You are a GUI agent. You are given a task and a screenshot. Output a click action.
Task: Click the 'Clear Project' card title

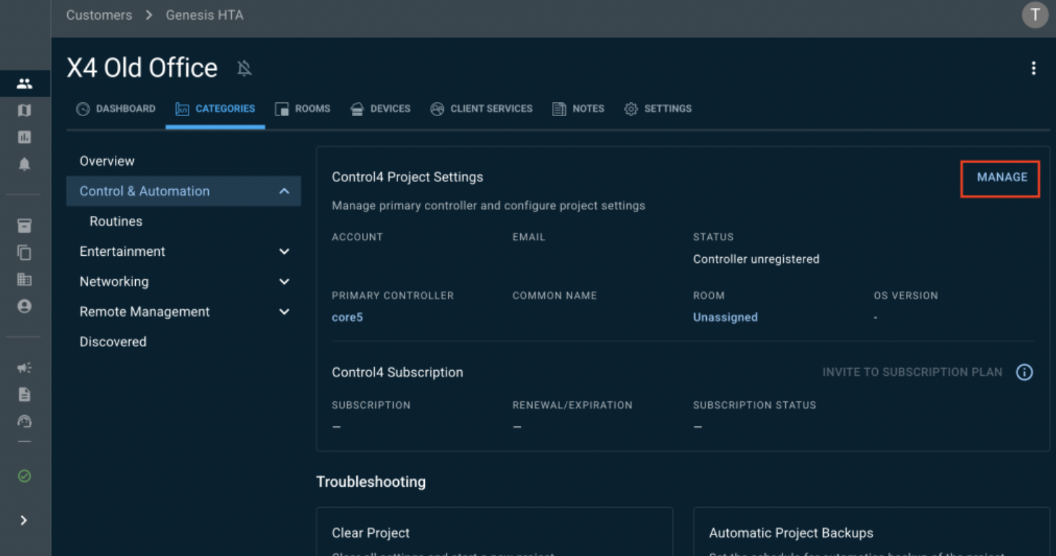(371, 533)
